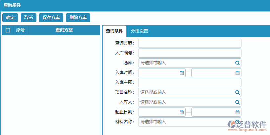Expand the 仓库 selection combo box
This screenshot has height=135, width=270.
click(x=186, y=63)
